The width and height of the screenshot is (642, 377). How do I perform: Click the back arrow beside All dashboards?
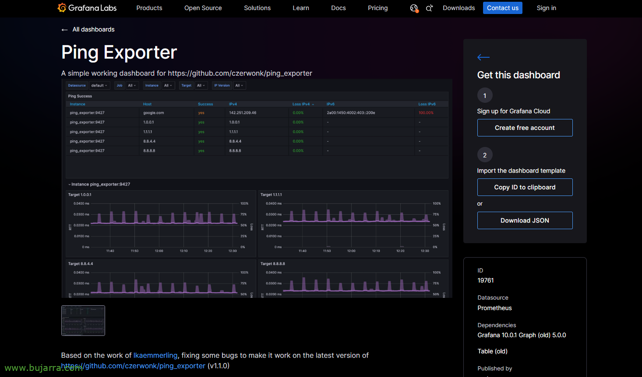64,30
